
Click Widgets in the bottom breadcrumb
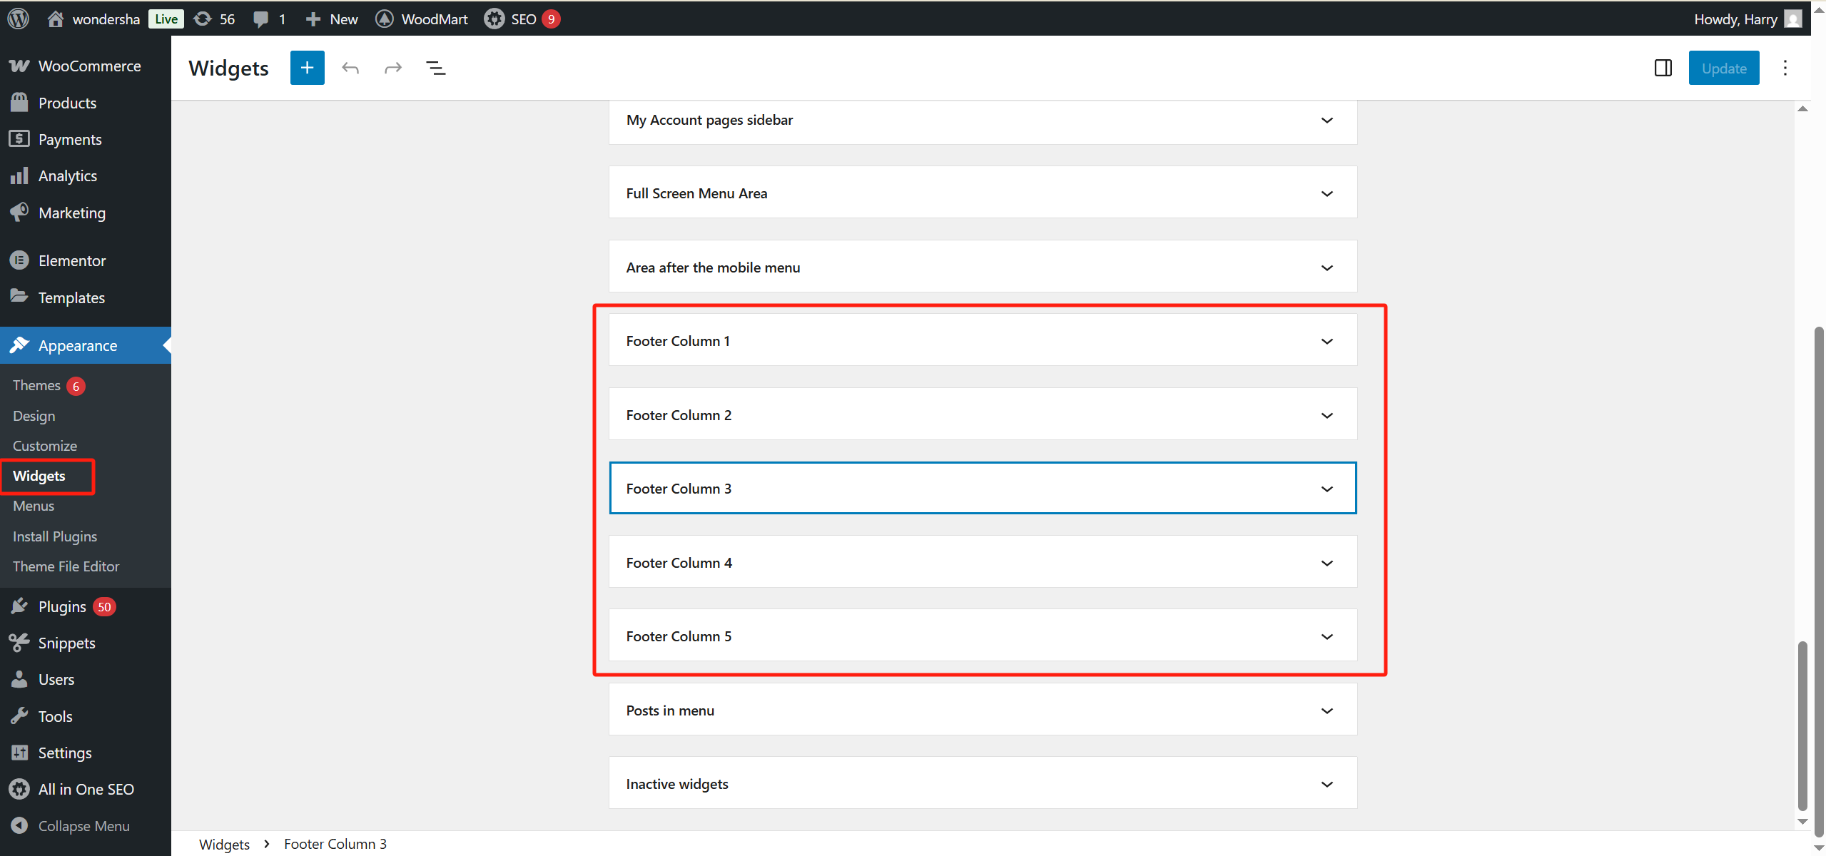224,844
